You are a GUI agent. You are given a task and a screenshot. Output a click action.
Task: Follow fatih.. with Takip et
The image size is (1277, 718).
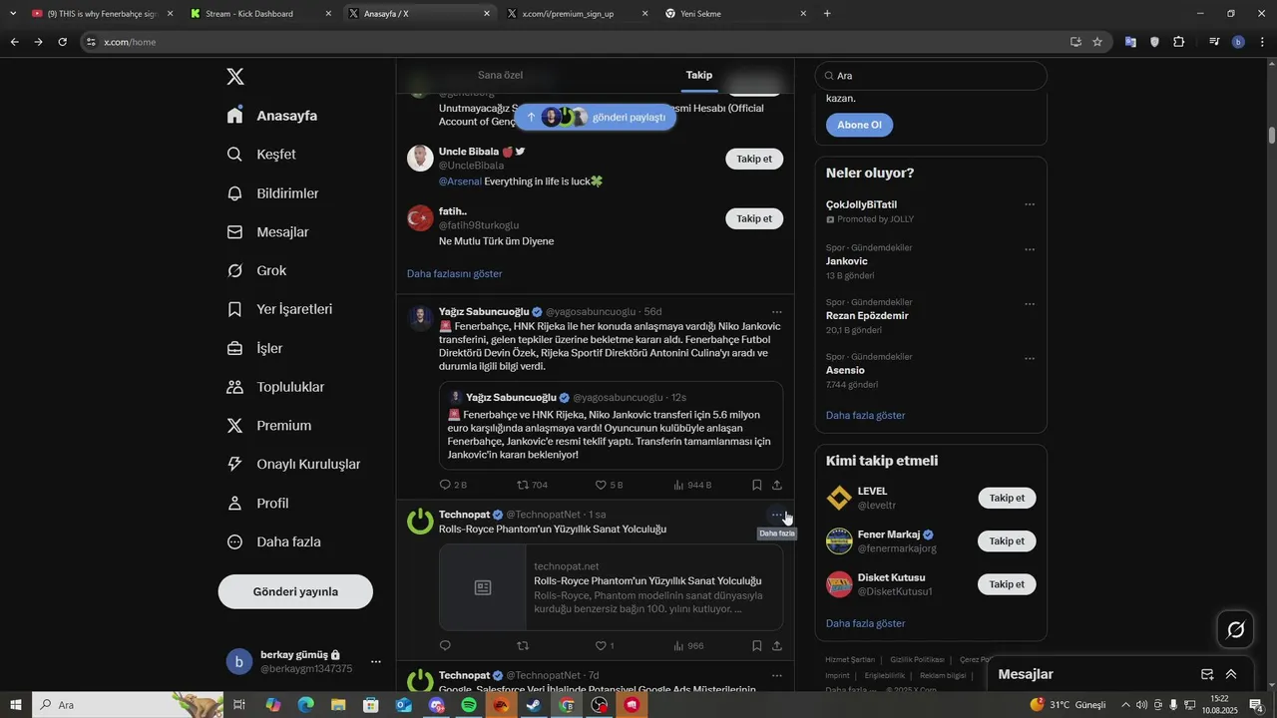click(x=754, y=218)
